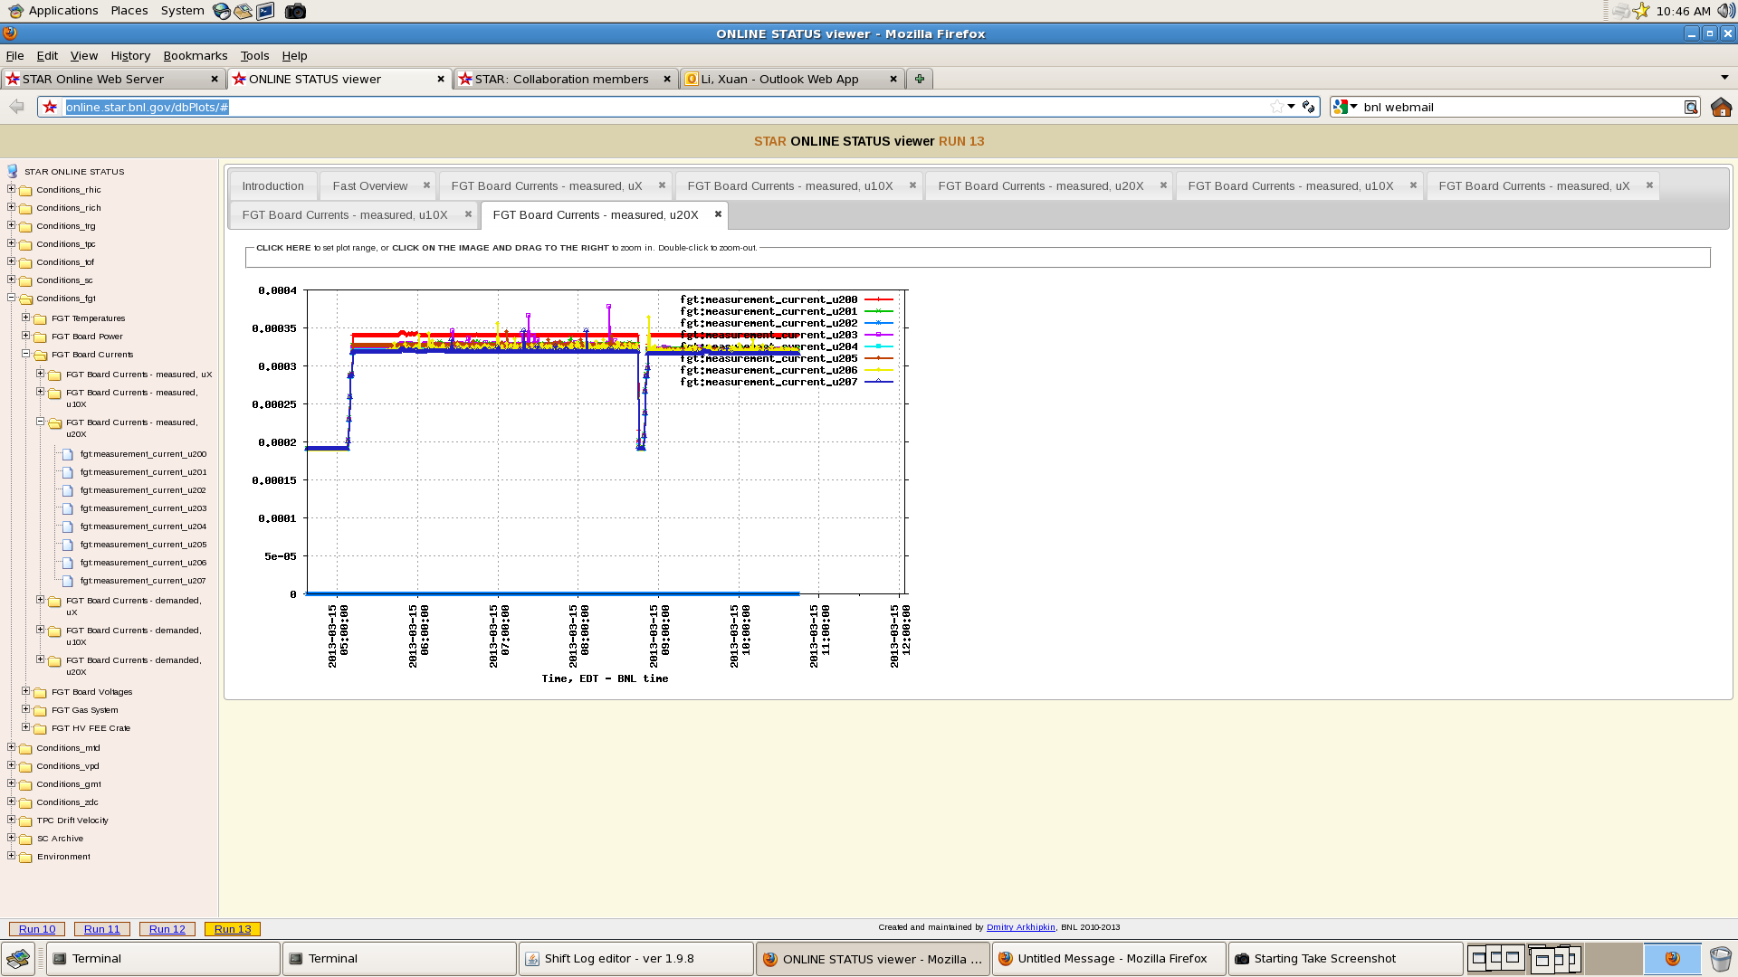Click the show desktop icon in bottom panel

click(x=18, y=958)
